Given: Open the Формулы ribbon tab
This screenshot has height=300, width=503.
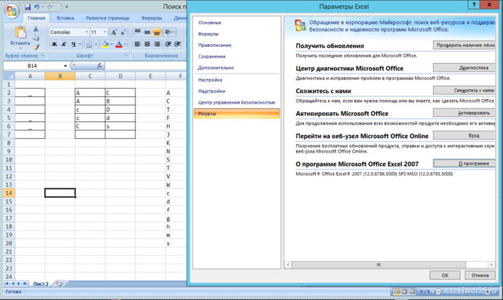Looking at the screenshot, I should (152, 18).
